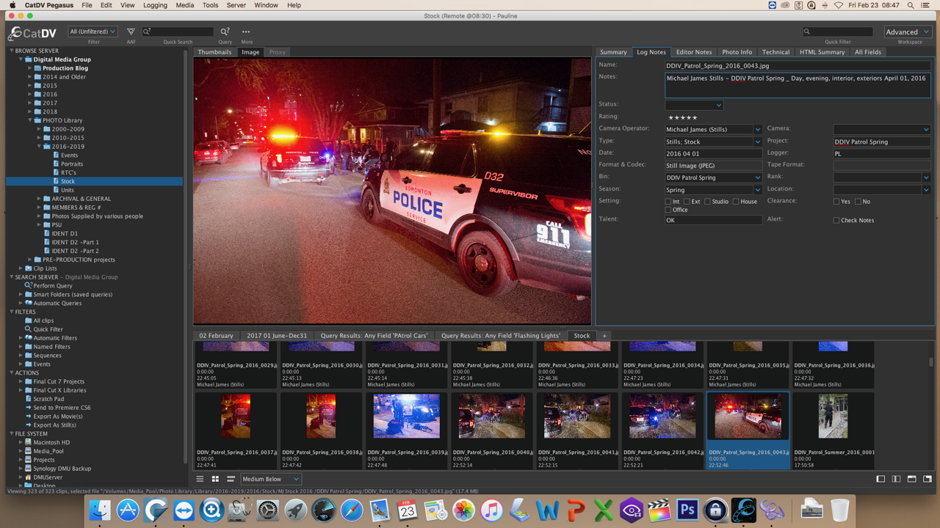Switch to the Photo Info tab
The image size is (940, 528).
pyautogui.click(x=737, y=51)
